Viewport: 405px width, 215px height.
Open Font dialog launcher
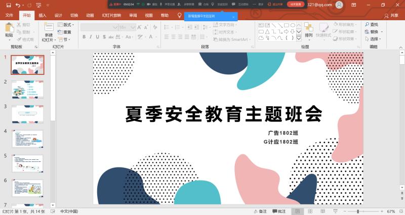158,47
